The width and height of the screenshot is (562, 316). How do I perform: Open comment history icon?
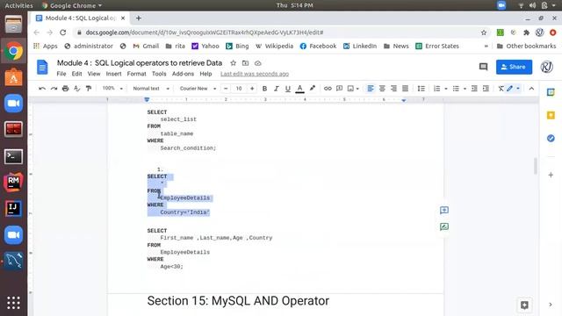484,67
